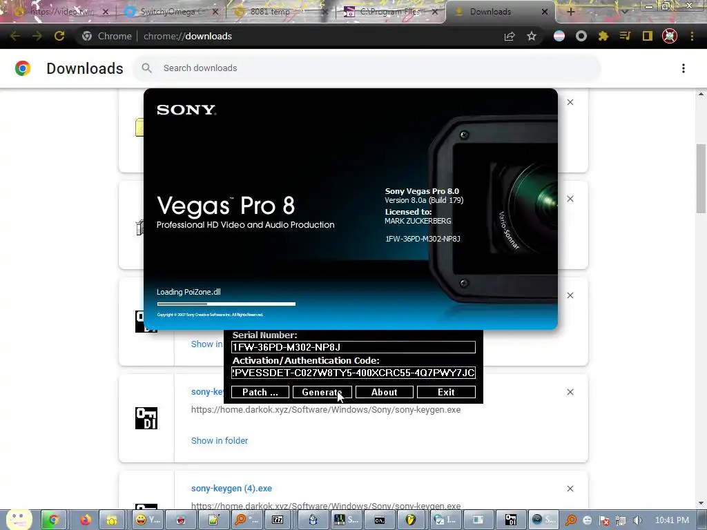Click the Activation/Authentication Code field

click(353, 373)
